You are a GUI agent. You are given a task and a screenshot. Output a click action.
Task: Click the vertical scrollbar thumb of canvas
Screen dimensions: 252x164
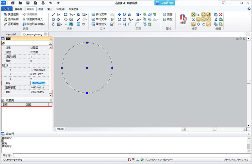249,82
